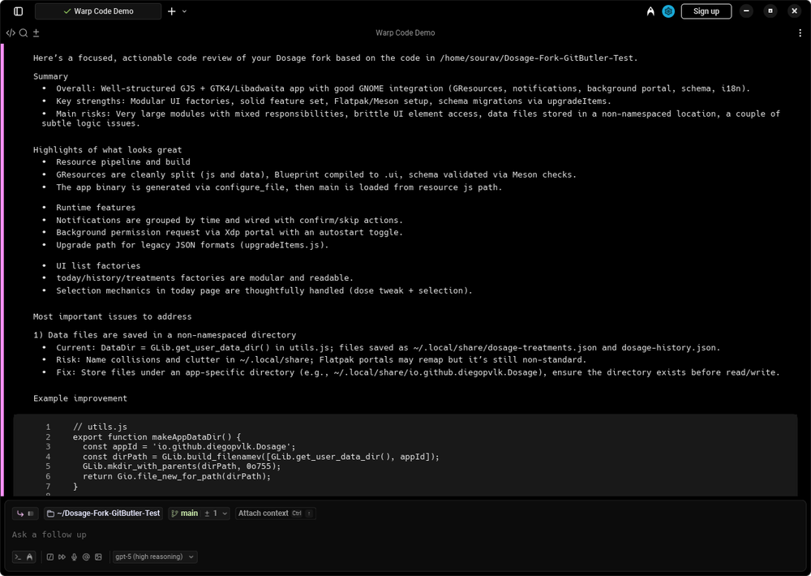Open the code view icon
The image size is (811, 576).
pos(11,33)
